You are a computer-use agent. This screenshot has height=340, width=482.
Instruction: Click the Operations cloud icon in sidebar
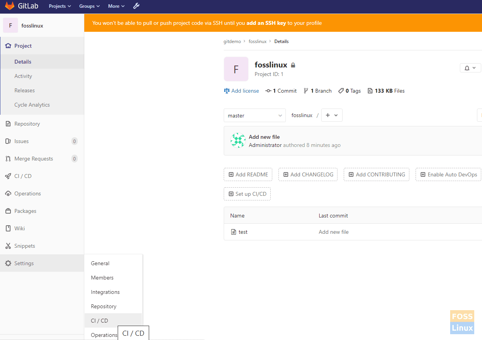pyautogui.click(x=8, y=193)
